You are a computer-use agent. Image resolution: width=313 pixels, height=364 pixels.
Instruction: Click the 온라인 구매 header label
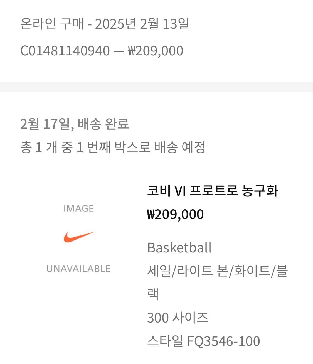pos(52,24)
